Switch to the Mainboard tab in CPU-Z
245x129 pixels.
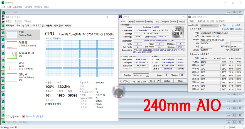click(140, 22)
